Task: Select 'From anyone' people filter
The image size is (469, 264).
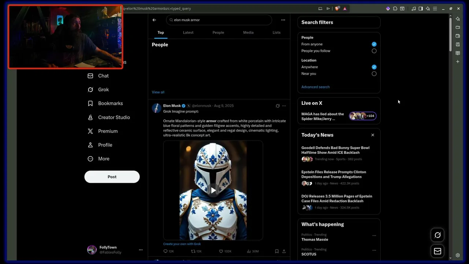Action: coord(374,44)
